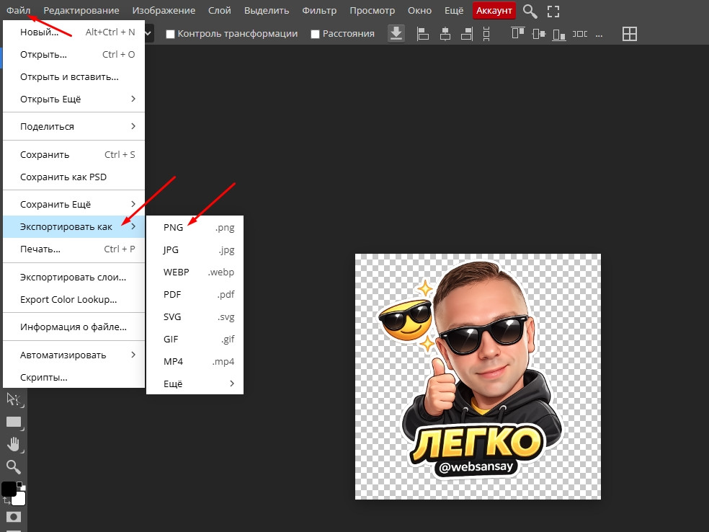Select the Hand tool
This screenshot has height=532, width=709.
14,444
